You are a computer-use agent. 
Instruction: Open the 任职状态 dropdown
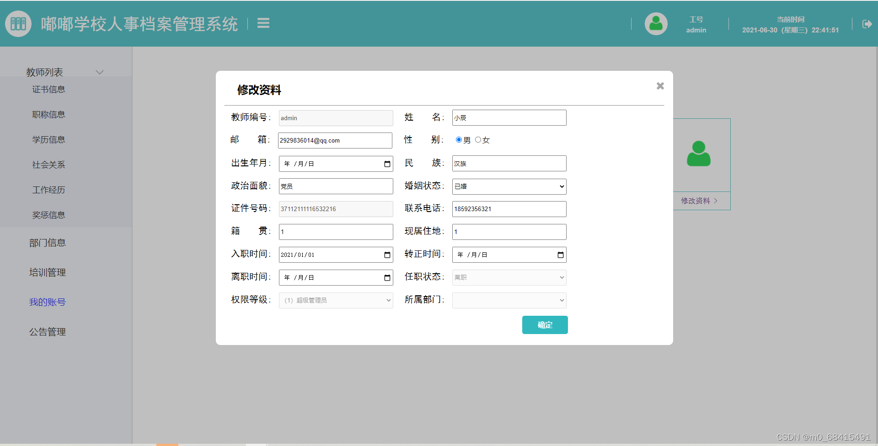(x=509, y=277)
